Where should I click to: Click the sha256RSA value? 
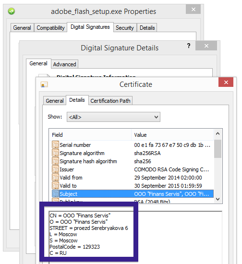(147, 153)
